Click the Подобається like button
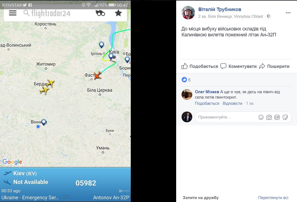Viewport: 297px width, 202px height. pyautogui.click(x=200, y=66)
